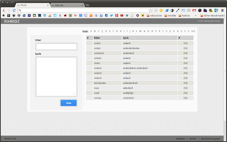Open the blue house bookmark icon
Image resolution: width=227 pixels, height=142 pixels.
[24, 16]
